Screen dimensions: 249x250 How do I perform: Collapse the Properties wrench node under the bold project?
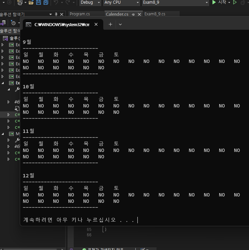coord(9,89)
